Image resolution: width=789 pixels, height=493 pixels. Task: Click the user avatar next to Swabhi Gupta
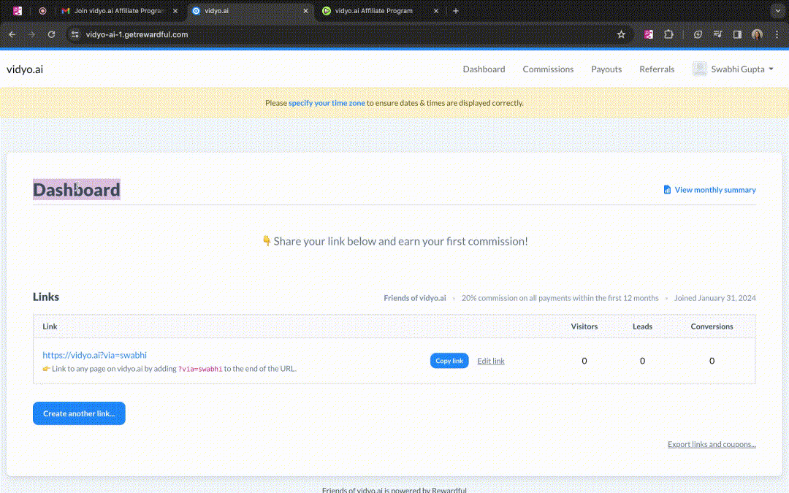pos(699,69)
